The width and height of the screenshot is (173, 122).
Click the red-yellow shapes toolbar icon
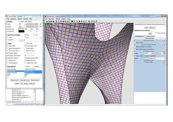49,21
